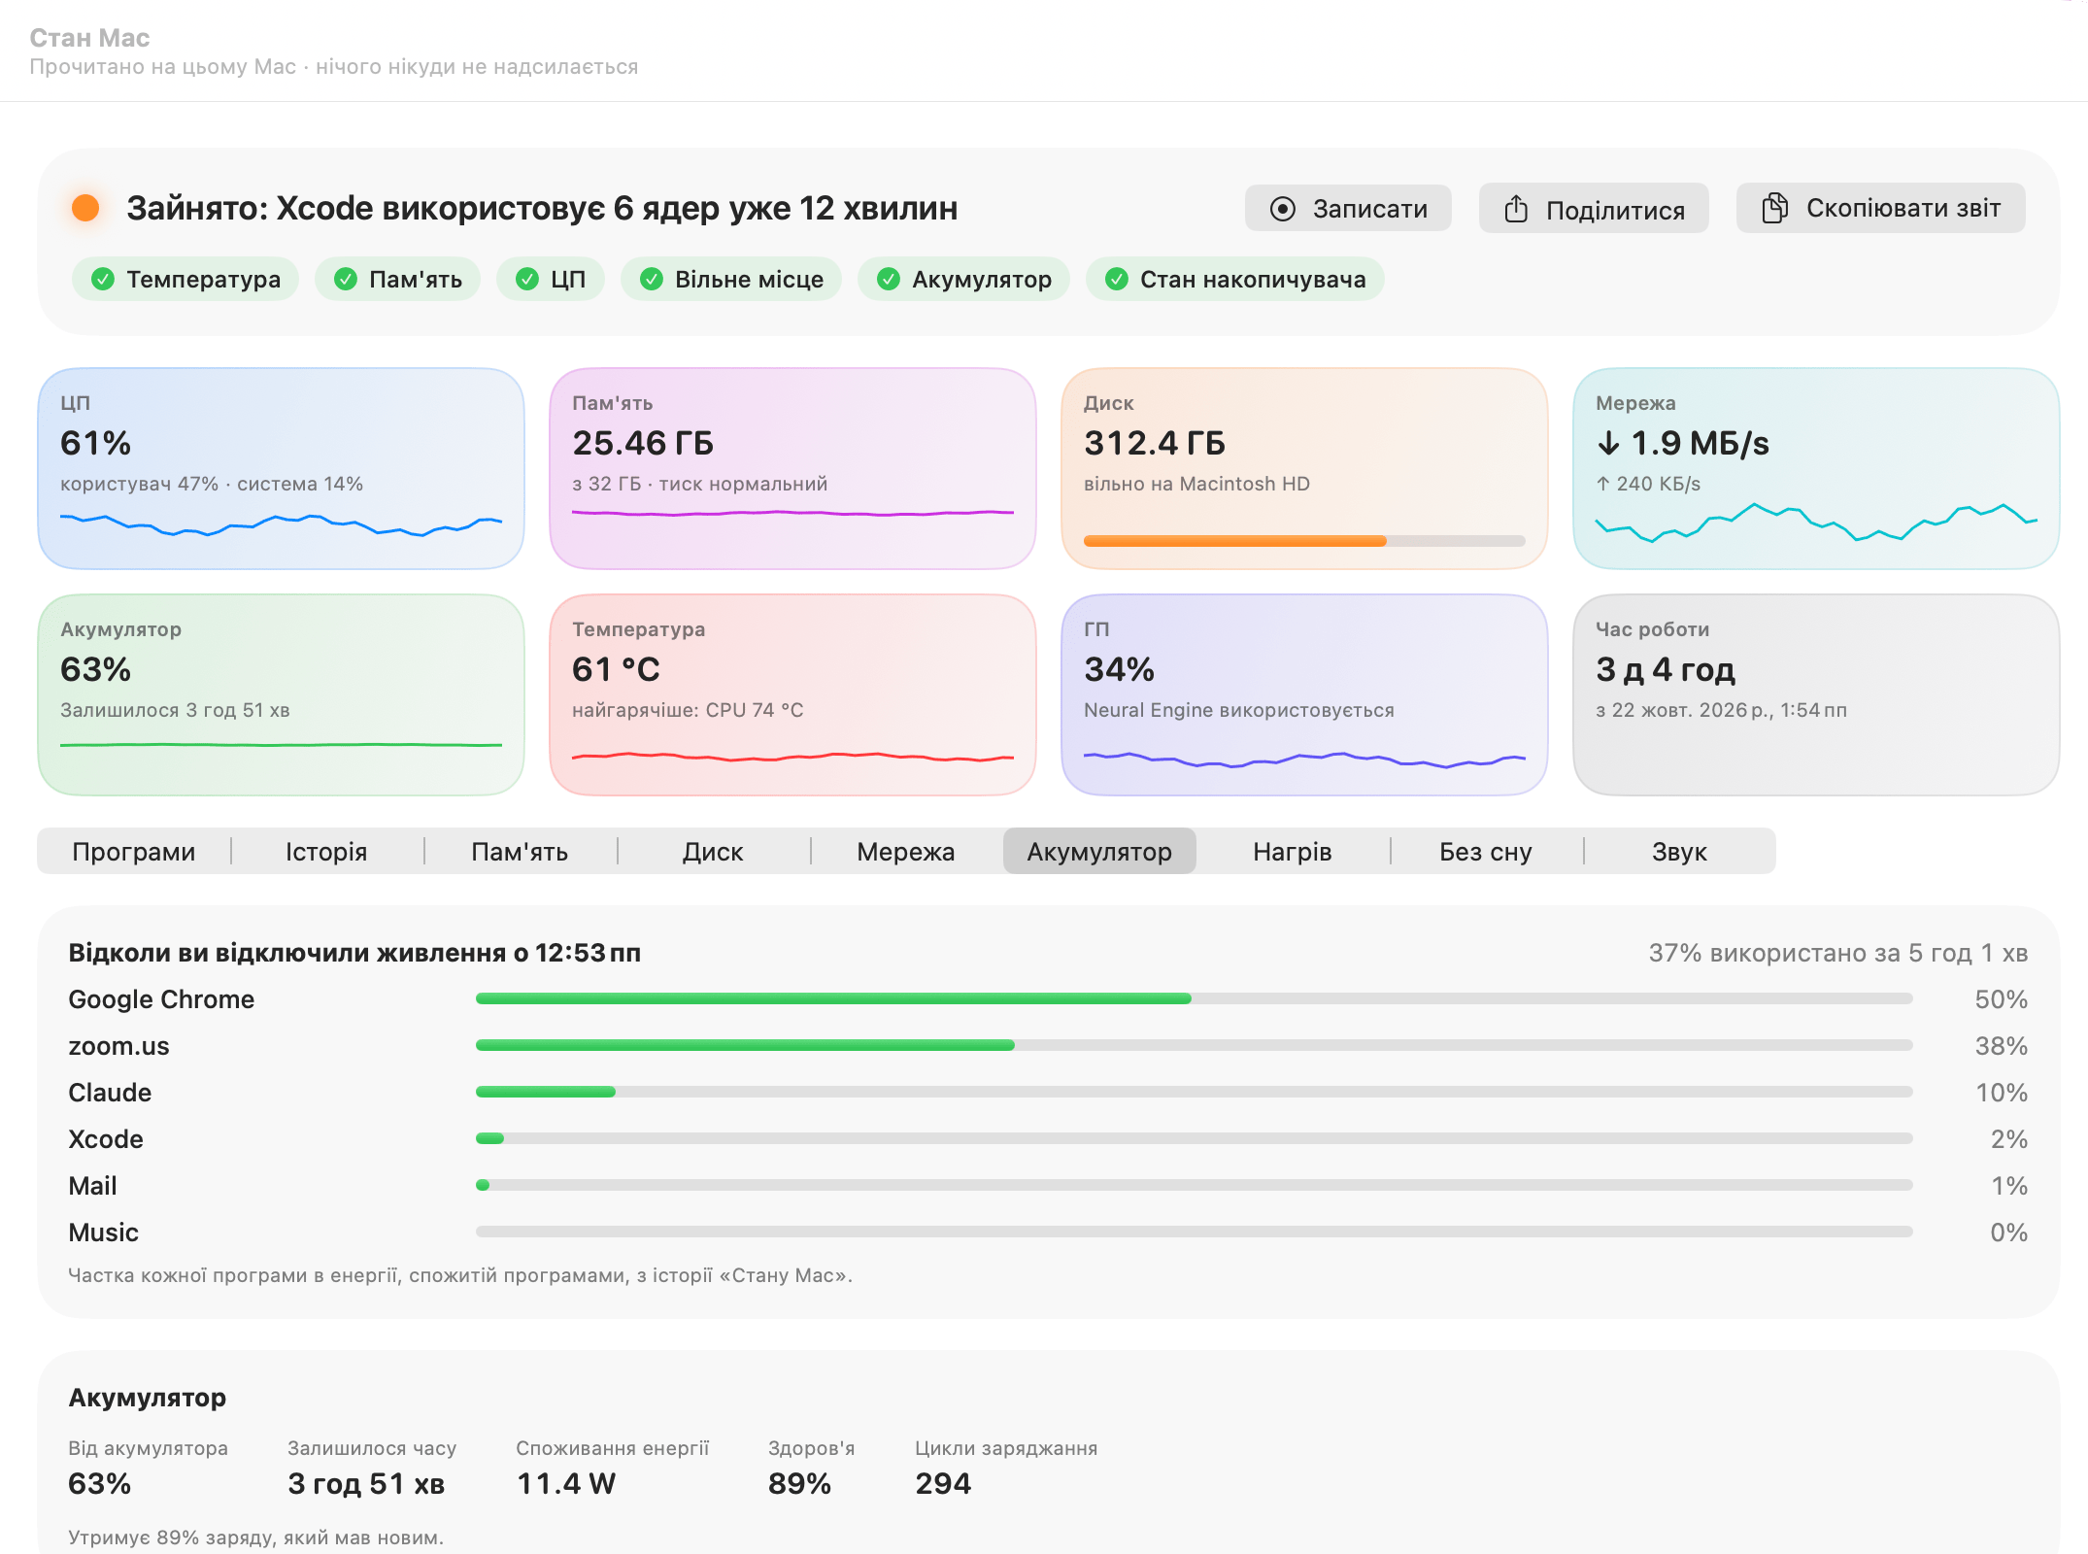Click the green checkmark on Вільне місце chip
Image resolution: width=2088 pixels, height=1554 pixels.
click(x=652, y=280)
